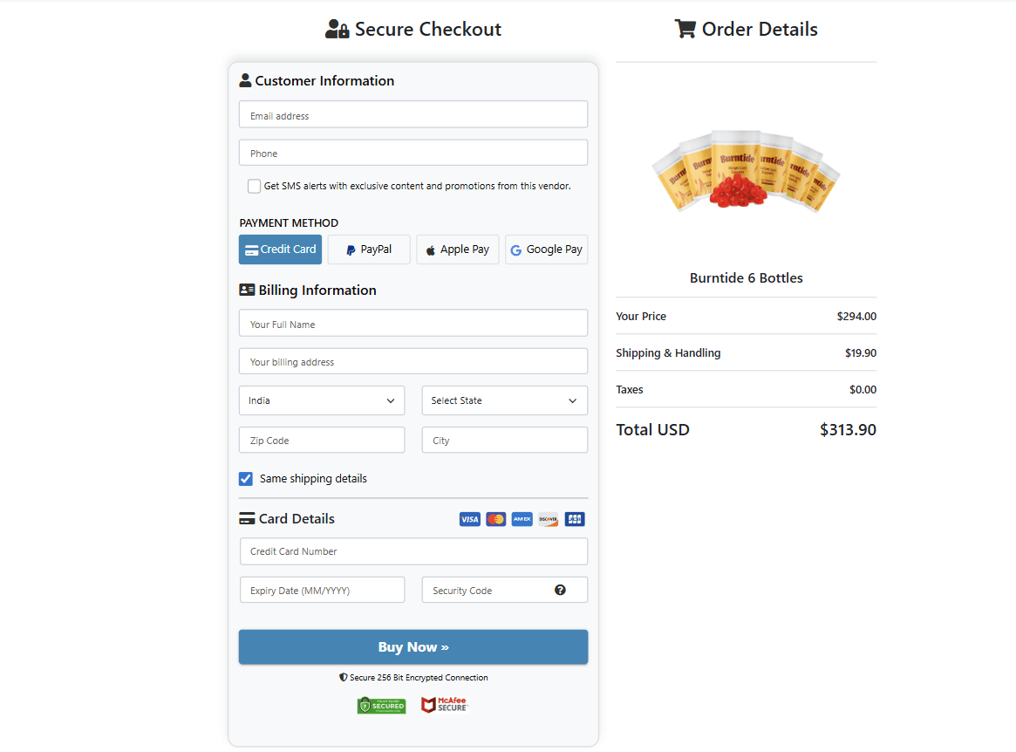Screen dimensions: 1016x752
Task: Click the security code help icon
Action: click(560, 590)
